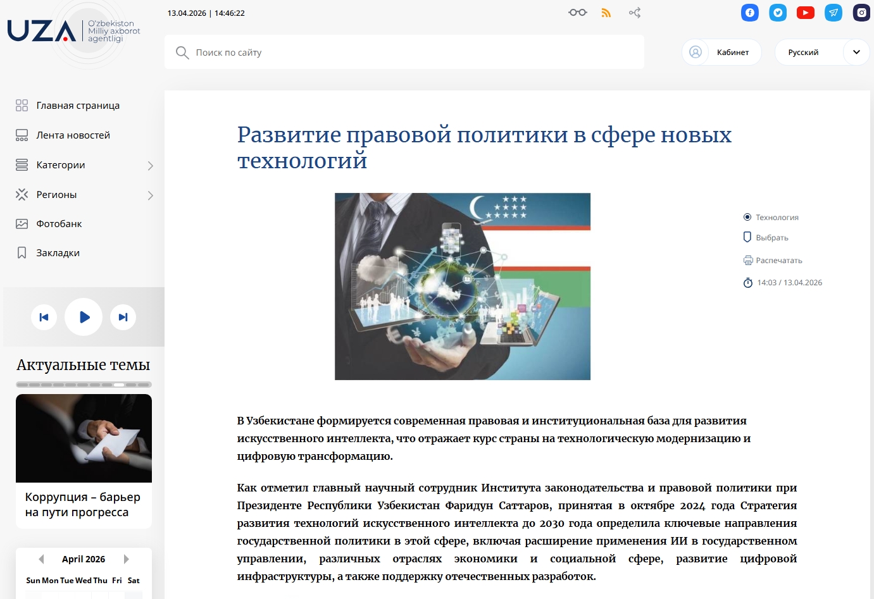The height and width of the screenshot is (599, 874).
Task: Expand the Регионы submenu
Action: click(x=150, y=195)
